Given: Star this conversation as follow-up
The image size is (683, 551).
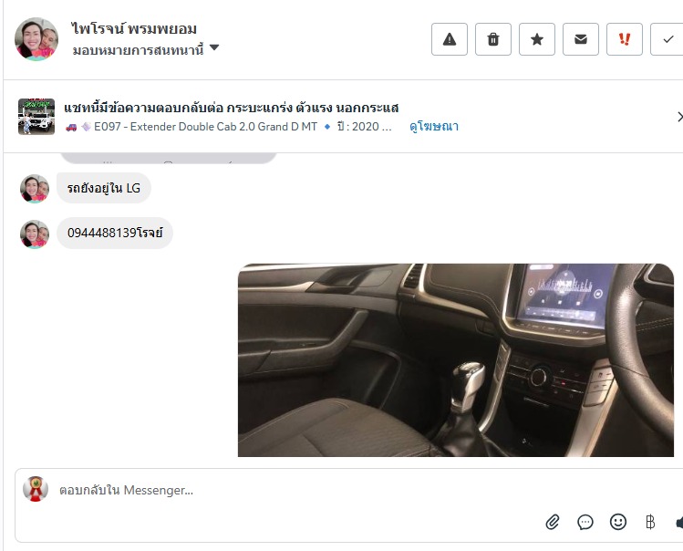Looking at the screenshot, I should [537, 39].
